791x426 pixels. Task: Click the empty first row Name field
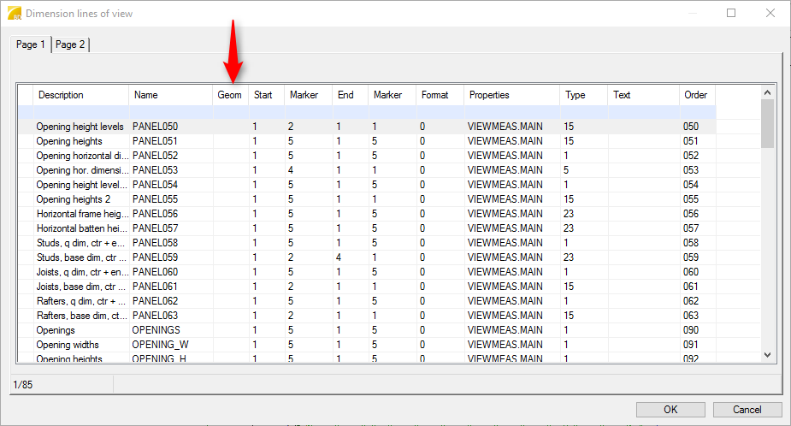[x=170, y=112]
